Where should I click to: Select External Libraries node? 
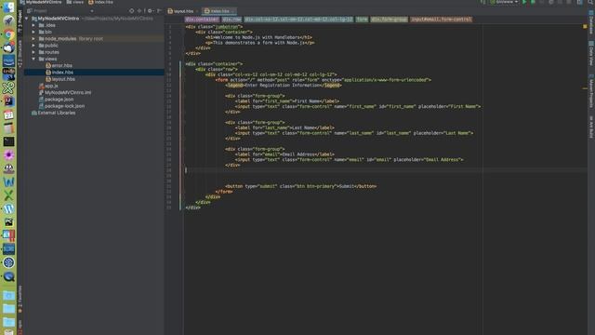pyautogui.click(x=54, y=113)
